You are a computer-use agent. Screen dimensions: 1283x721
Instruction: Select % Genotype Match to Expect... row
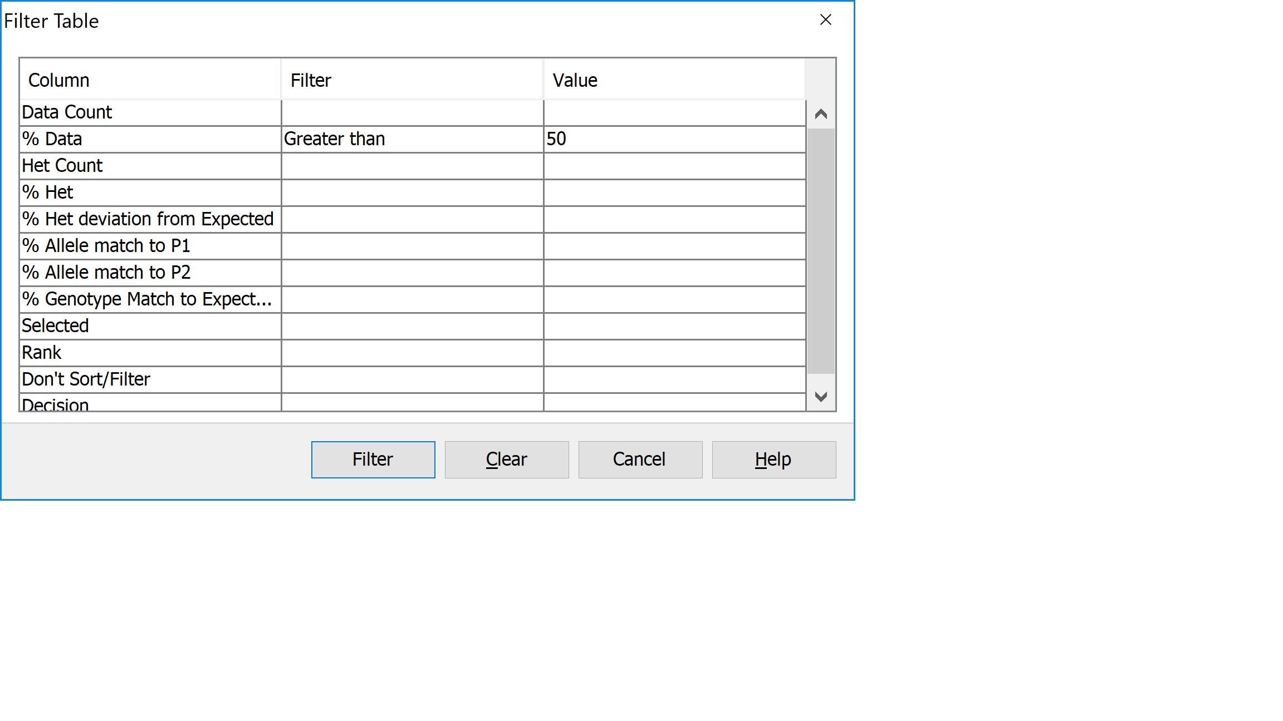pyautogui.click(x=150, y=299)
